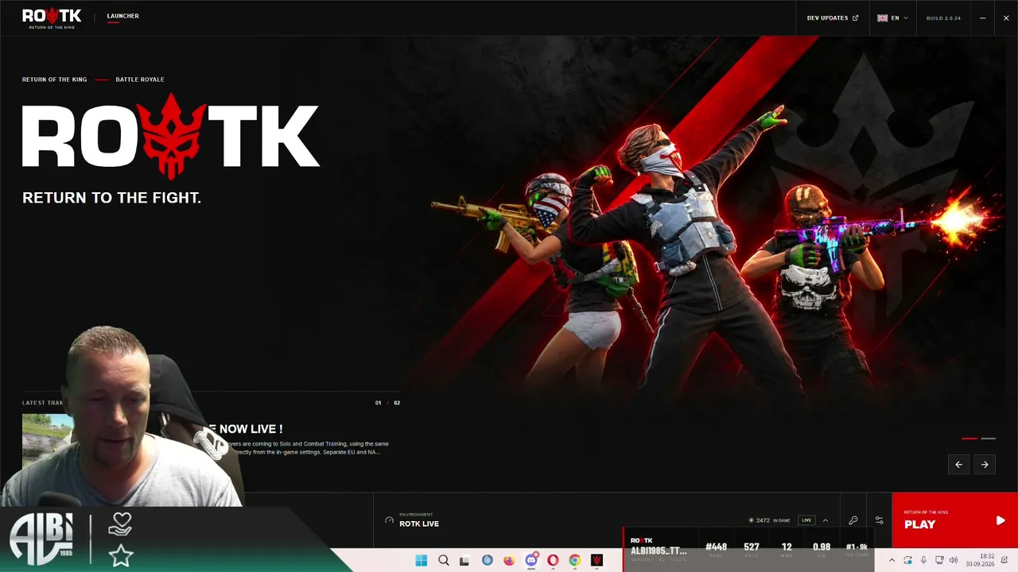Screen dimensions: 1018x572
Task: Click the sync icon in system tray
Action: [x=907, y=560]
